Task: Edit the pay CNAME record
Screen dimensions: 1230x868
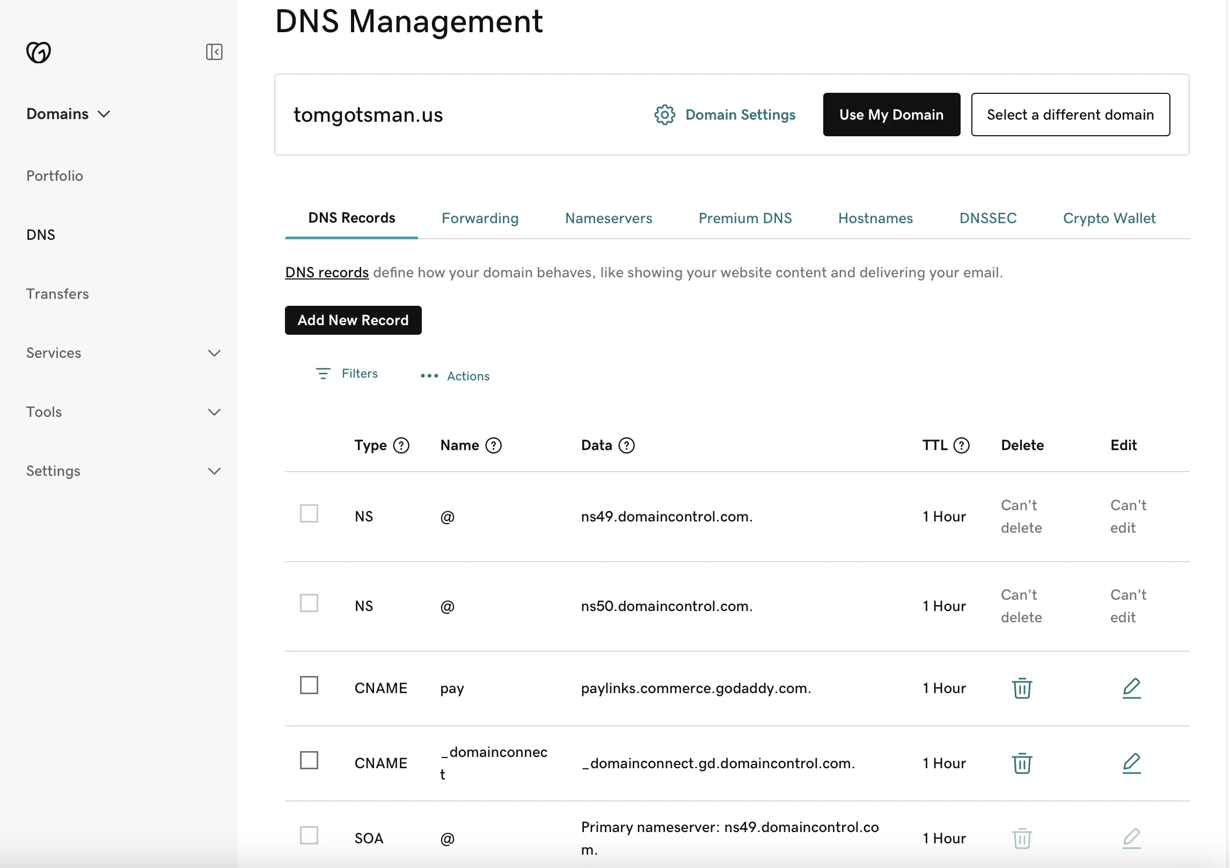Action: coord(1131,688)
